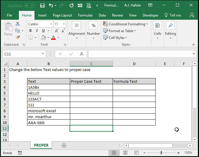
Task: Toggle the AutoSave switch
Action: click(x=30, y=6)
